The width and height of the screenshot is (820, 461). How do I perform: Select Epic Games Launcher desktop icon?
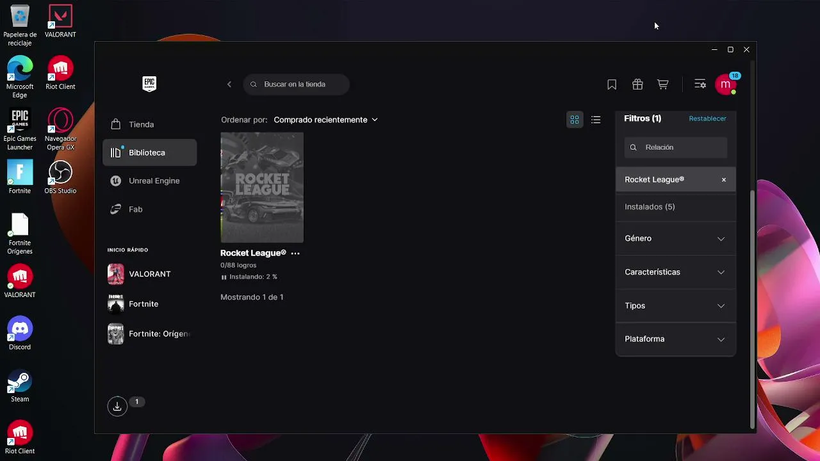pos(20,130)
